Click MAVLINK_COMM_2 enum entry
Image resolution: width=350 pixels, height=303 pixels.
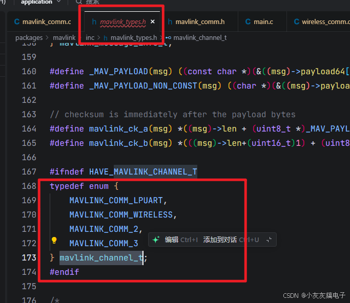tap(104, 229)
